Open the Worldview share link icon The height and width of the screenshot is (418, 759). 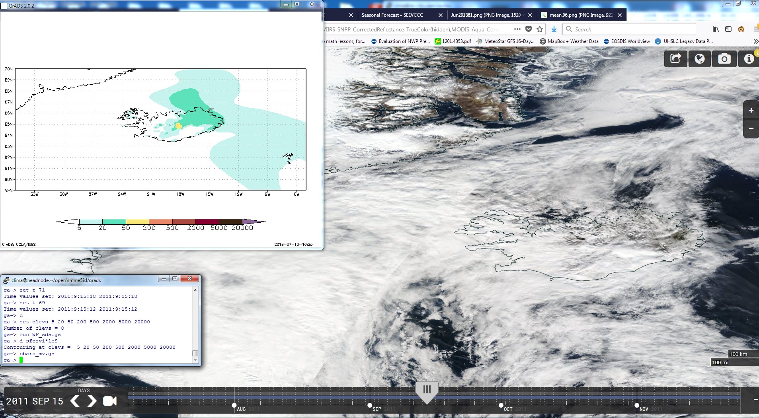pyautogui.click(x=675, y=59)
